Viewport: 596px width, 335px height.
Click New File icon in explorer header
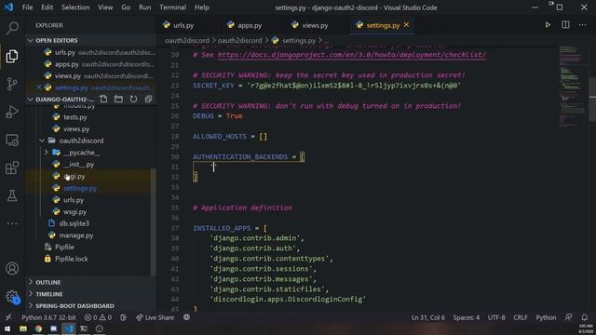103,100
